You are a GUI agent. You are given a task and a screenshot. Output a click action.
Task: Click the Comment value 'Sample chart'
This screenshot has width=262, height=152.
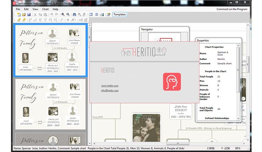(x=224, y=63)
